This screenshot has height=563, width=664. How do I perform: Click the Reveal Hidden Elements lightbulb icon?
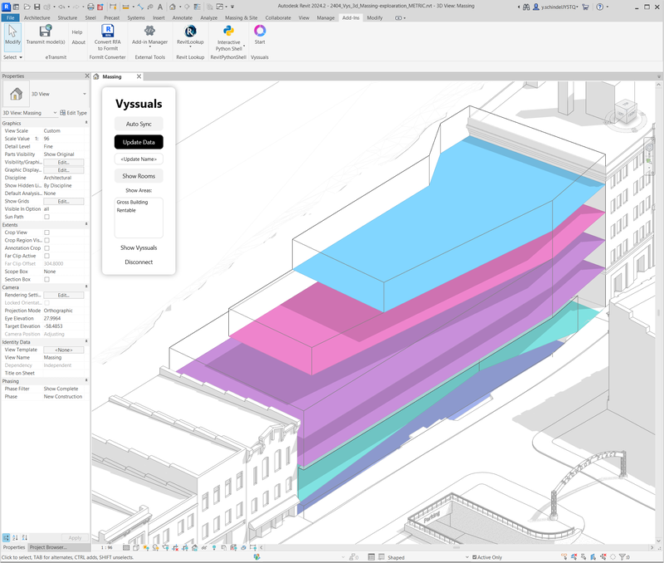coord(214,548)
